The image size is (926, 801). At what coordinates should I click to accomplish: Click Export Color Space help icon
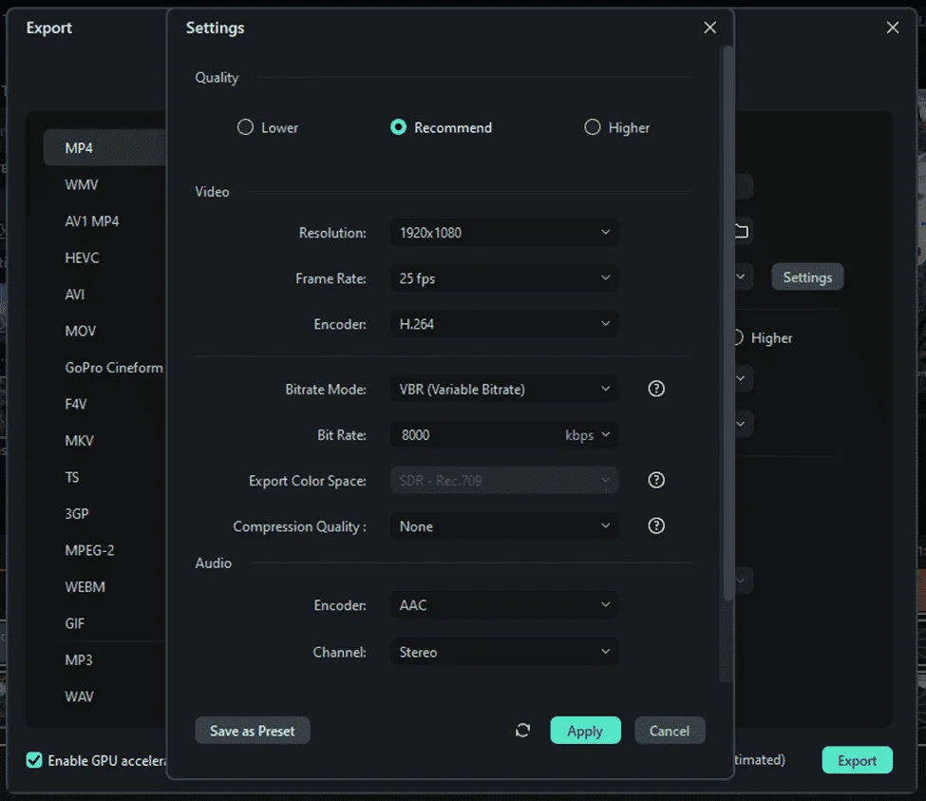[x=656, y=480]
